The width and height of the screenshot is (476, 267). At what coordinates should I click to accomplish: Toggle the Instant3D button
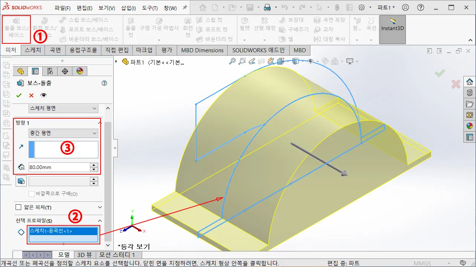pyautogui.click(x=392, y=29)
